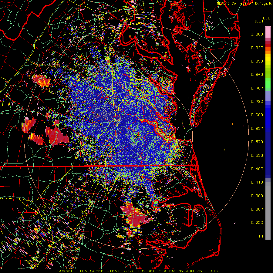Click the 0.840 scale value
Screen dimensions: 273x273
(257, 75)
